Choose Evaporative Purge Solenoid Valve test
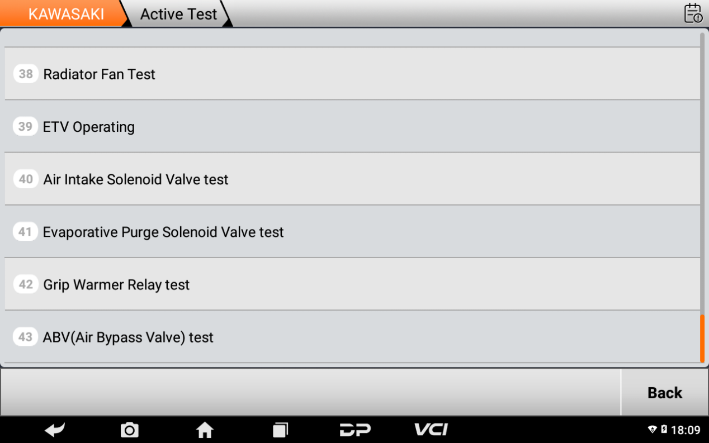The width and height of the screenshot is (709, 443). (352, 231)
